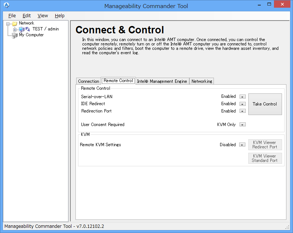This screenshot has width=293, height=233.
Task: Select TEST / admin in the tree
Action: coord(45,29)
